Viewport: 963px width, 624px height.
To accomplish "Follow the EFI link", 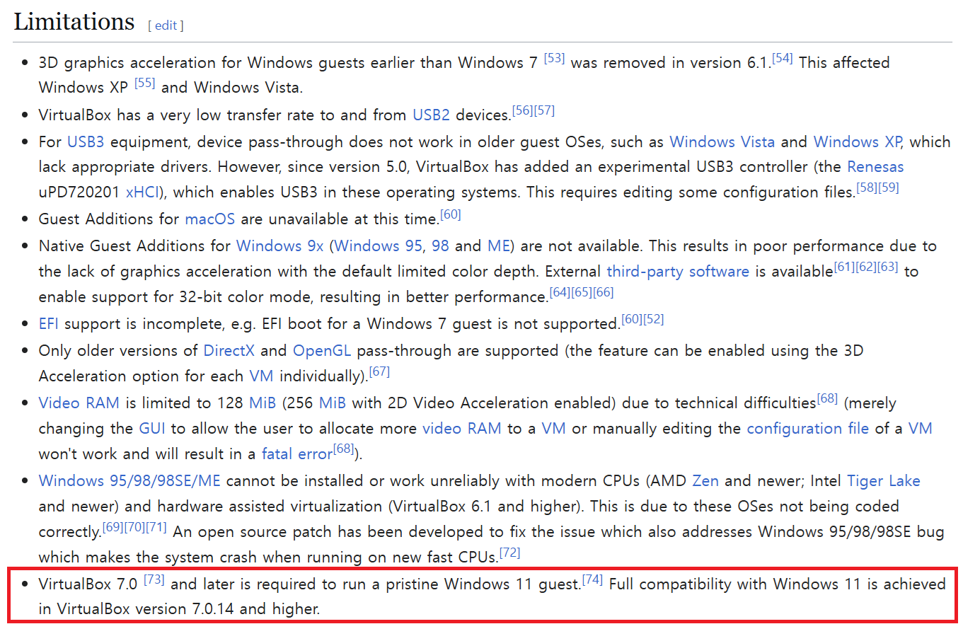I will click(x=49, y=324).
